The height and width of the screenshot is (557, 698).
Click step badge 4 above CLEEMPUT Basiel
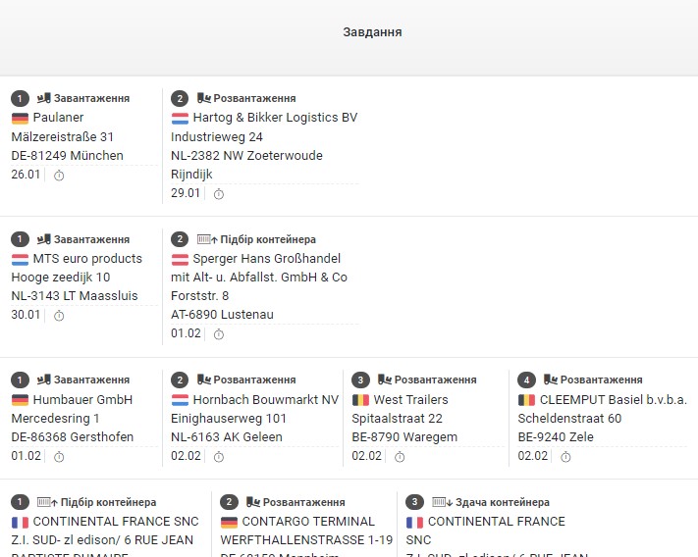click(526, 380)
